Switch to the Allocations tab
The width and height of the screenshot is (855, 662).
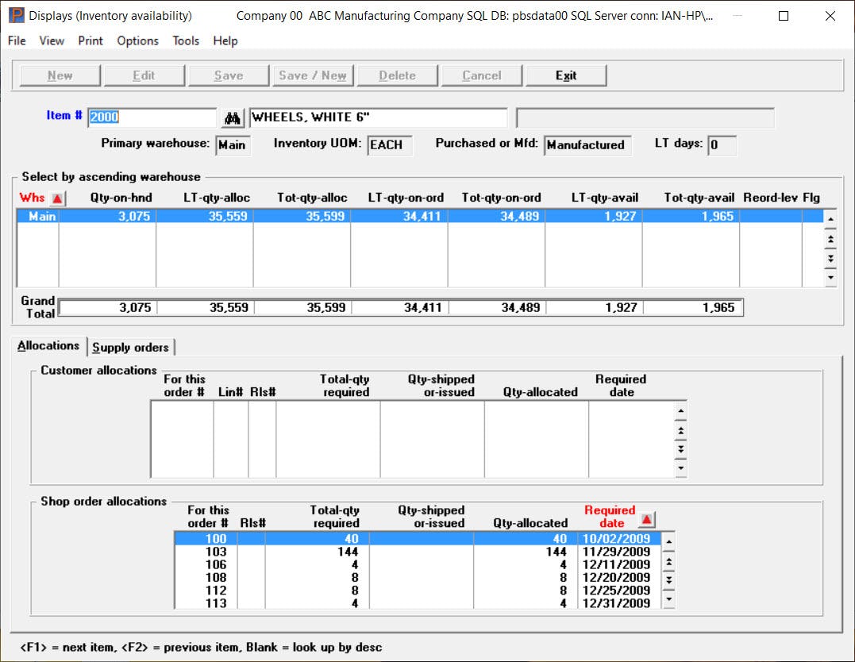48,345
